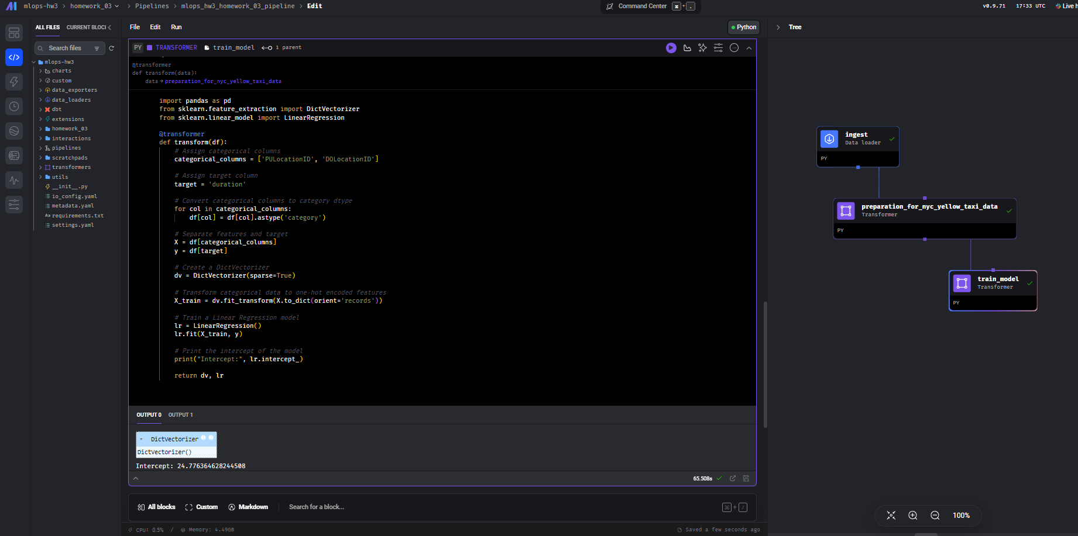Image resolution: width=1078 pixels, height=536 pixels.
Task: Select the code editor icon in left sidebar
Action: 14,57
